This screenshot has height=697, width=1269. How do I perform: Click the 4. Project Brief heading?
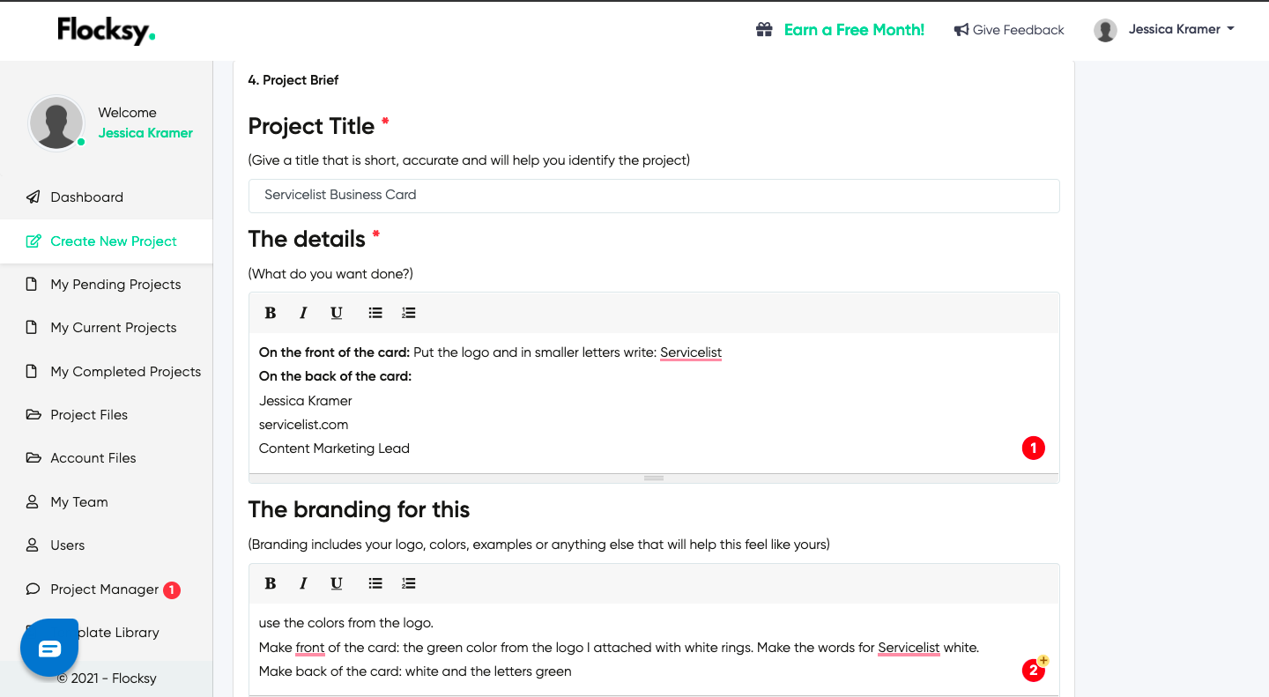click(293, 80)
